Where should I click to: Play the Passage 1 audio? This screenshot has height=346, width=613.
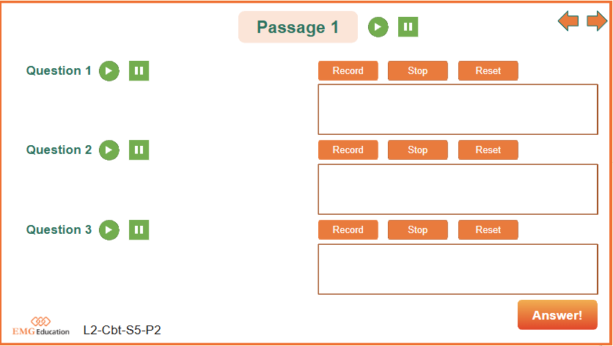378,27
